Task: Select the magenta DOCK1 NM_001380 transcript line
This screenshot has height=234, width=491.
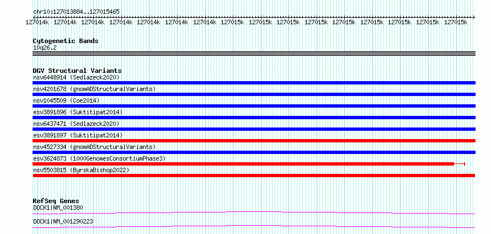Action: (x=254, y=212)
